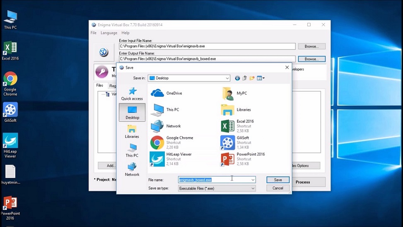The width and height of the screenshot is (403, 227).
Task: Open the File menu
Action: [94, 33]
